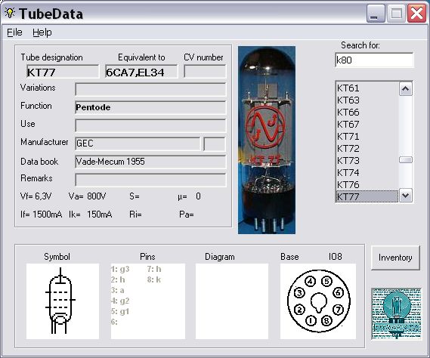
Task: Click the list scrollbar down arrow
Action: (x=406, y=196)
